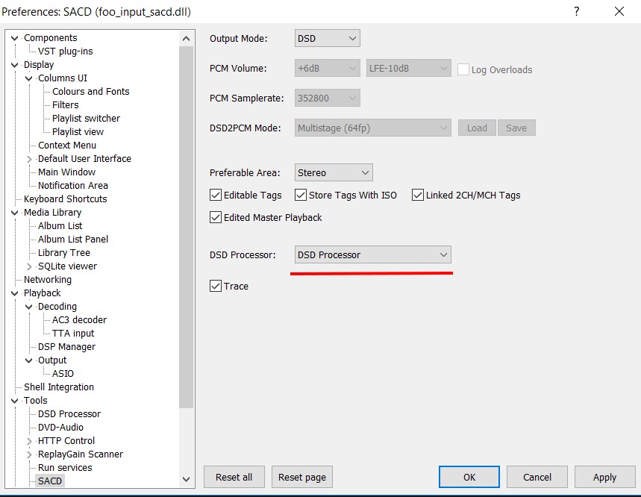Expand the DSD Processor combo box
Viewport: 641px width, 497px height.
click(372, 255)
